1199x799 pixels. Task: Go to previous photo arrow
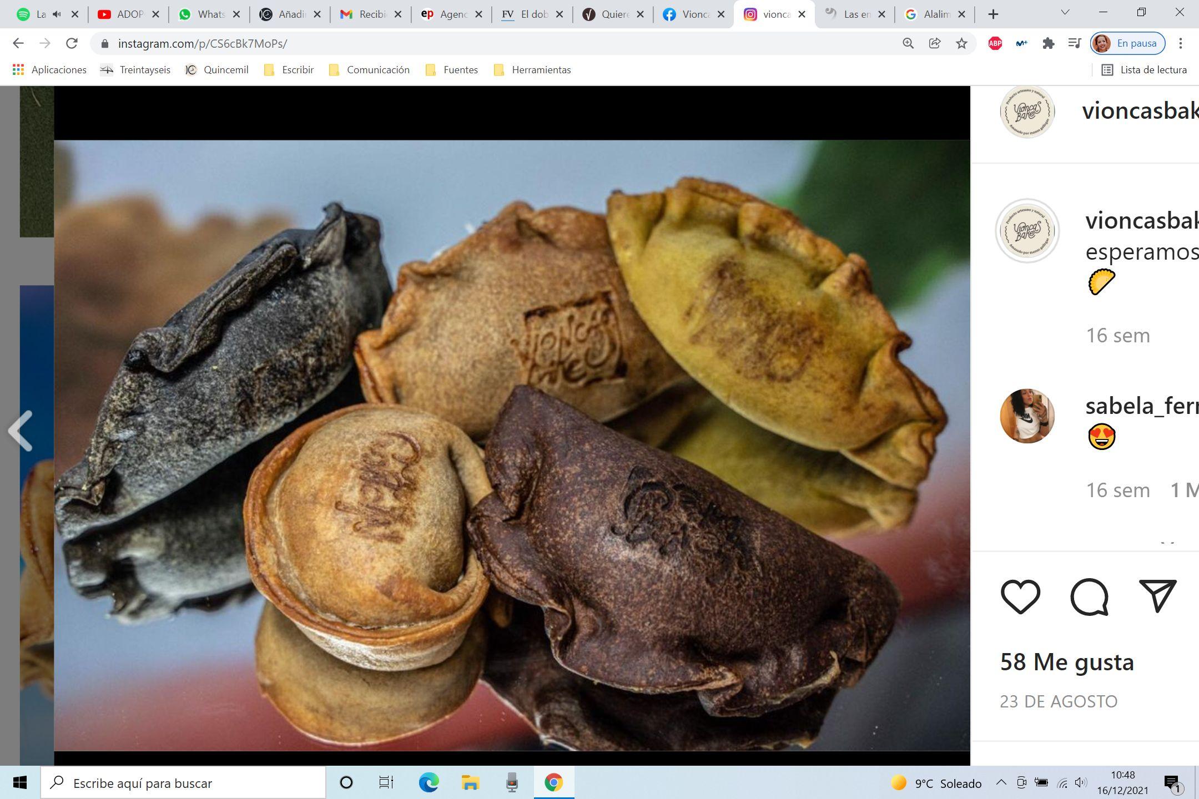(21, 431)
